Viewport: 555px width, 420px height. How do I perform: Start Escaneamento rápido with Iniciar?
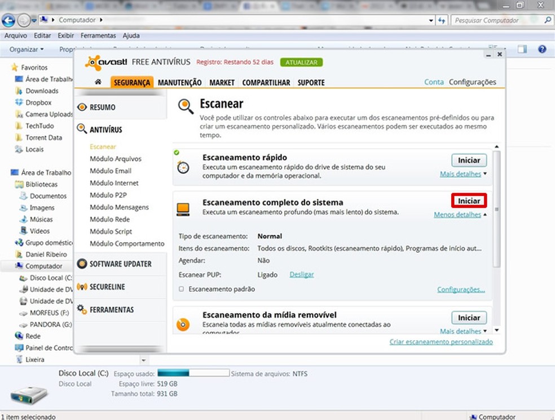click(469, 160)
